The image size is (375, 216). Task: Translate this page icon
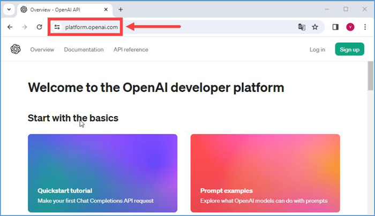pyautogui.click(x=302, y=27)
